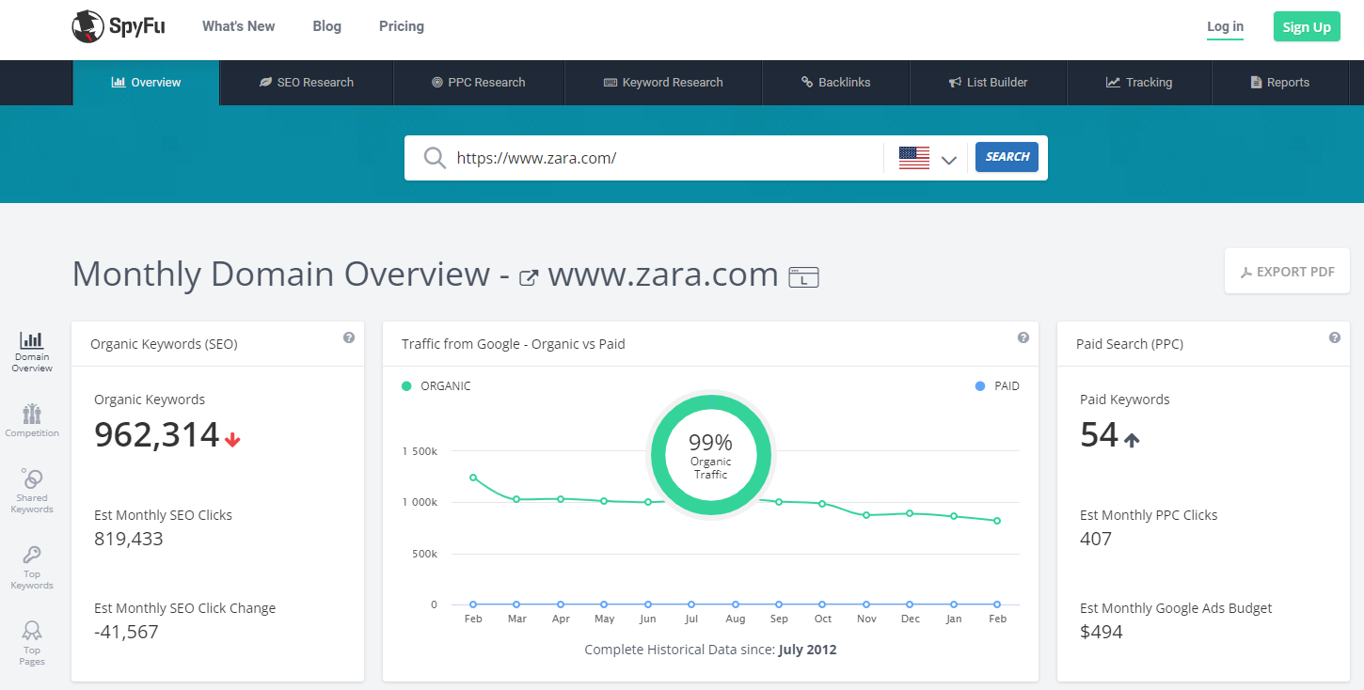Open the List Builder tab

click(x=988, y=83)
